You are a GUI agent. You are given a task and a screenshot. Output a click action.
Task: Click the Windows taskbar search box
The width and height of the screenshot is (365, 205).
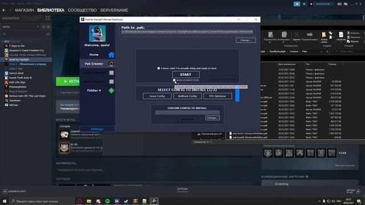pos(42,201)
